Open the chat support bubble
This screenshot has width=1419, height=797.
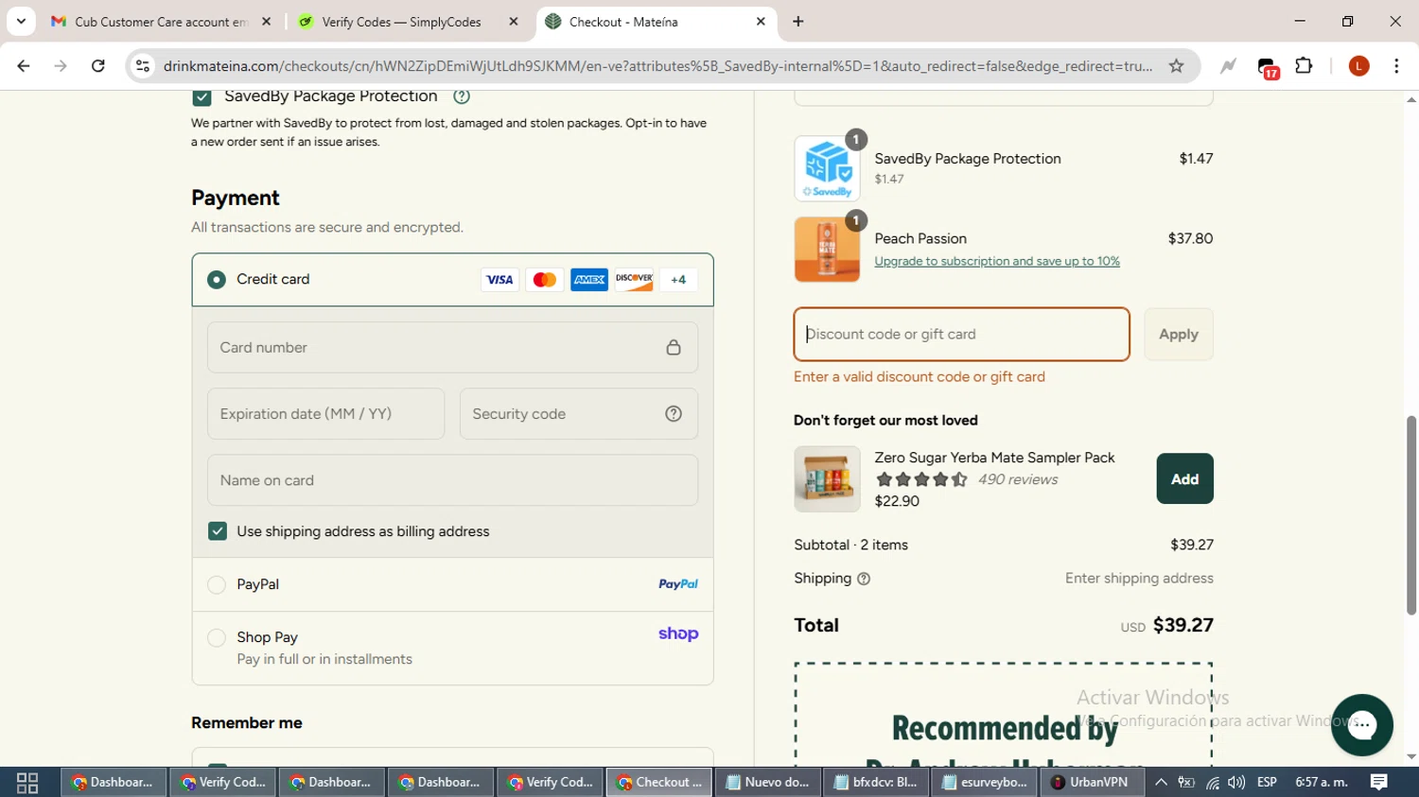click(1361, 725)
